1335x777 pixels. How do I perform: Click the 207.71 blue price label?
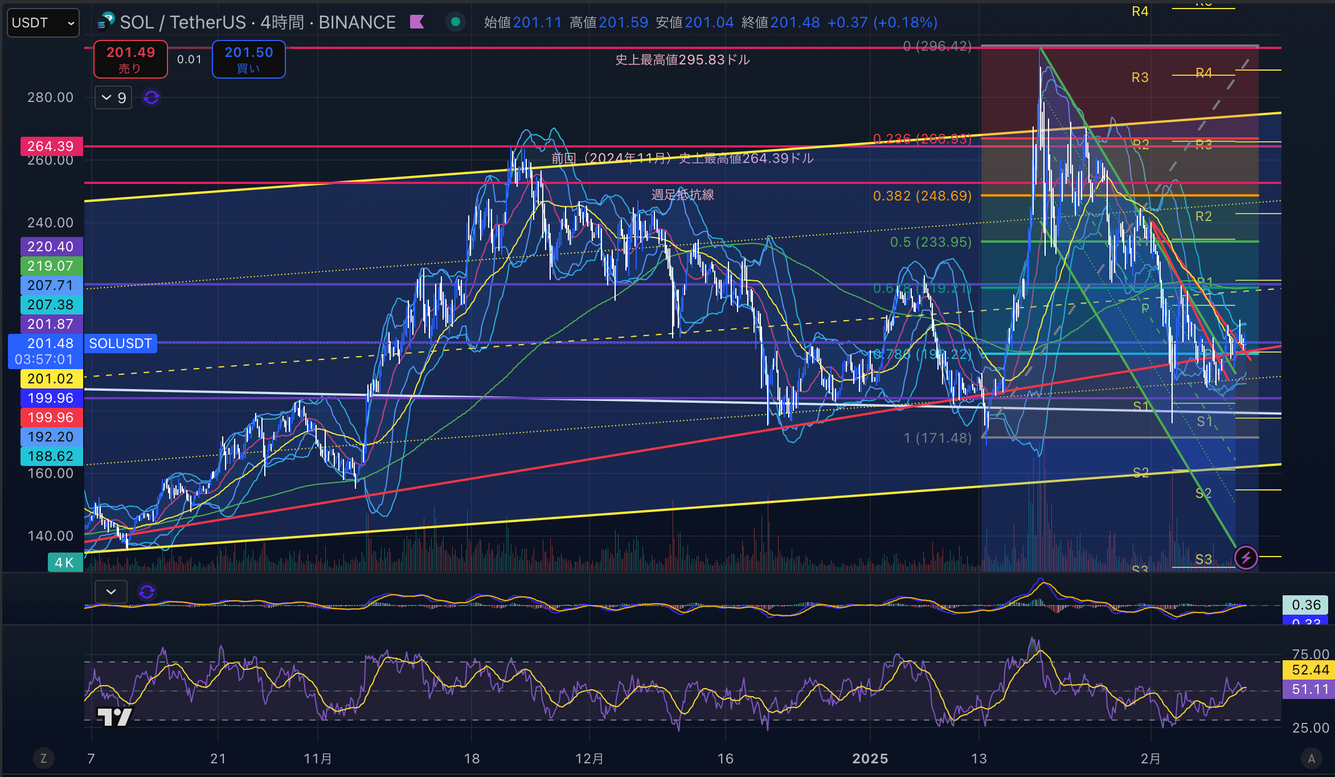coord(51,285)
